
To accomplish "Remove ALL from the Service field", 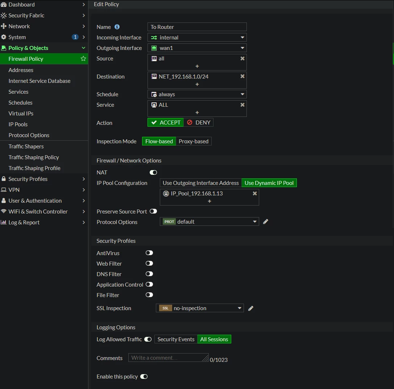I will [x=242, y=105].
